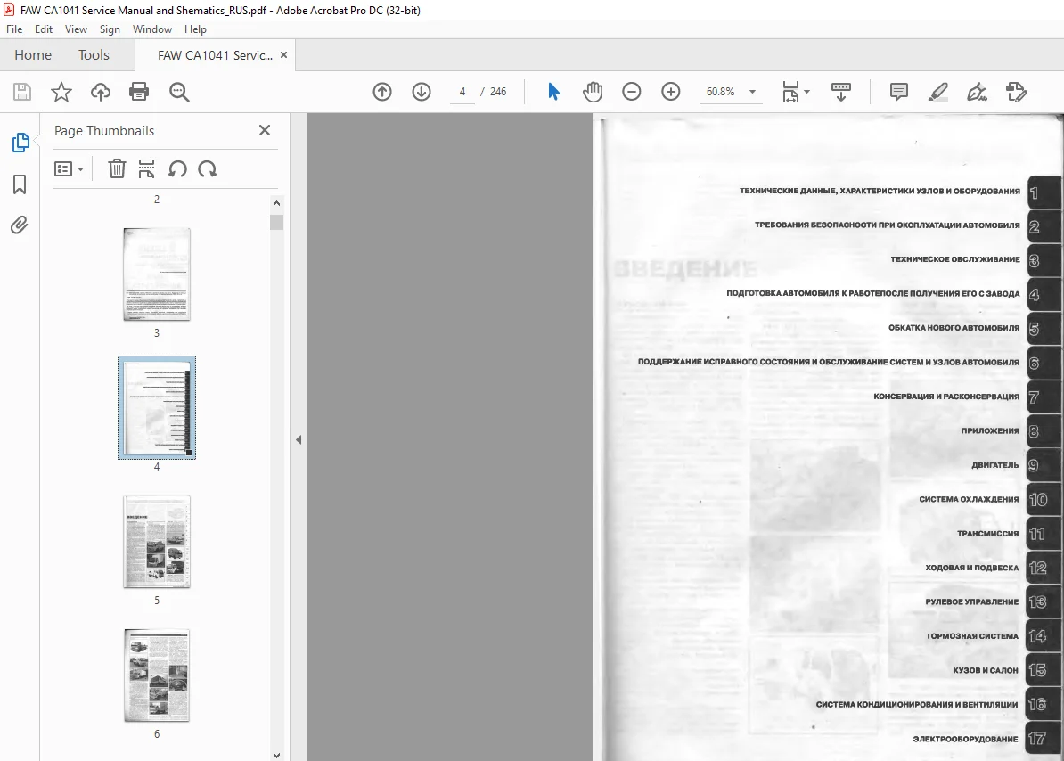Switch to the Home tab
Image resolution: width=1064 pixels, height=761 pixels.
pyautogui.click(x=33, y=55)
